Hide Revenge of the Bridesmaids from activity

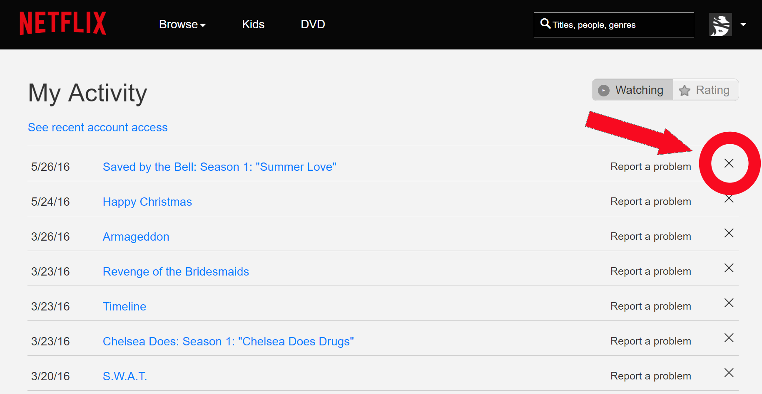click(x=729, y=268)
